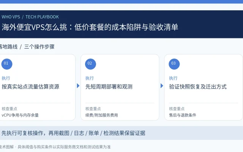Click the 执行 label in card 02
Viewport: 243px width, 152px height.
point(90,78)
